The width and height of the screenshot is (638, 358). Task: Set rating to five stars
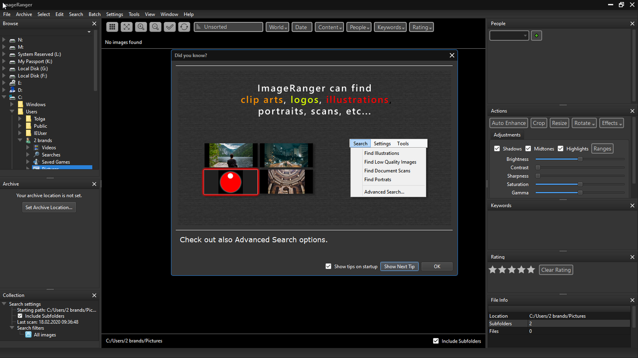tap(531, 269)
